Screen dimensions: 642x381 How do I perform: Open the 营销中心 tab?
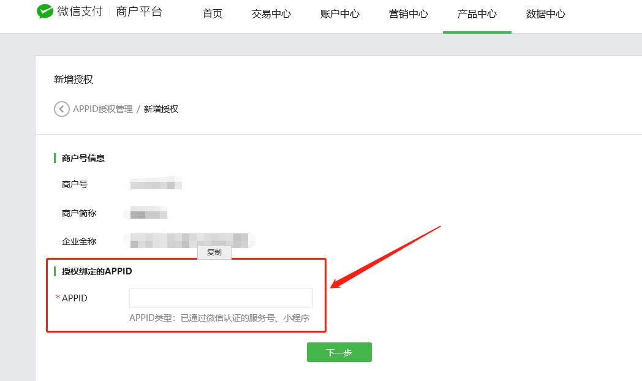tap(409, 14)
